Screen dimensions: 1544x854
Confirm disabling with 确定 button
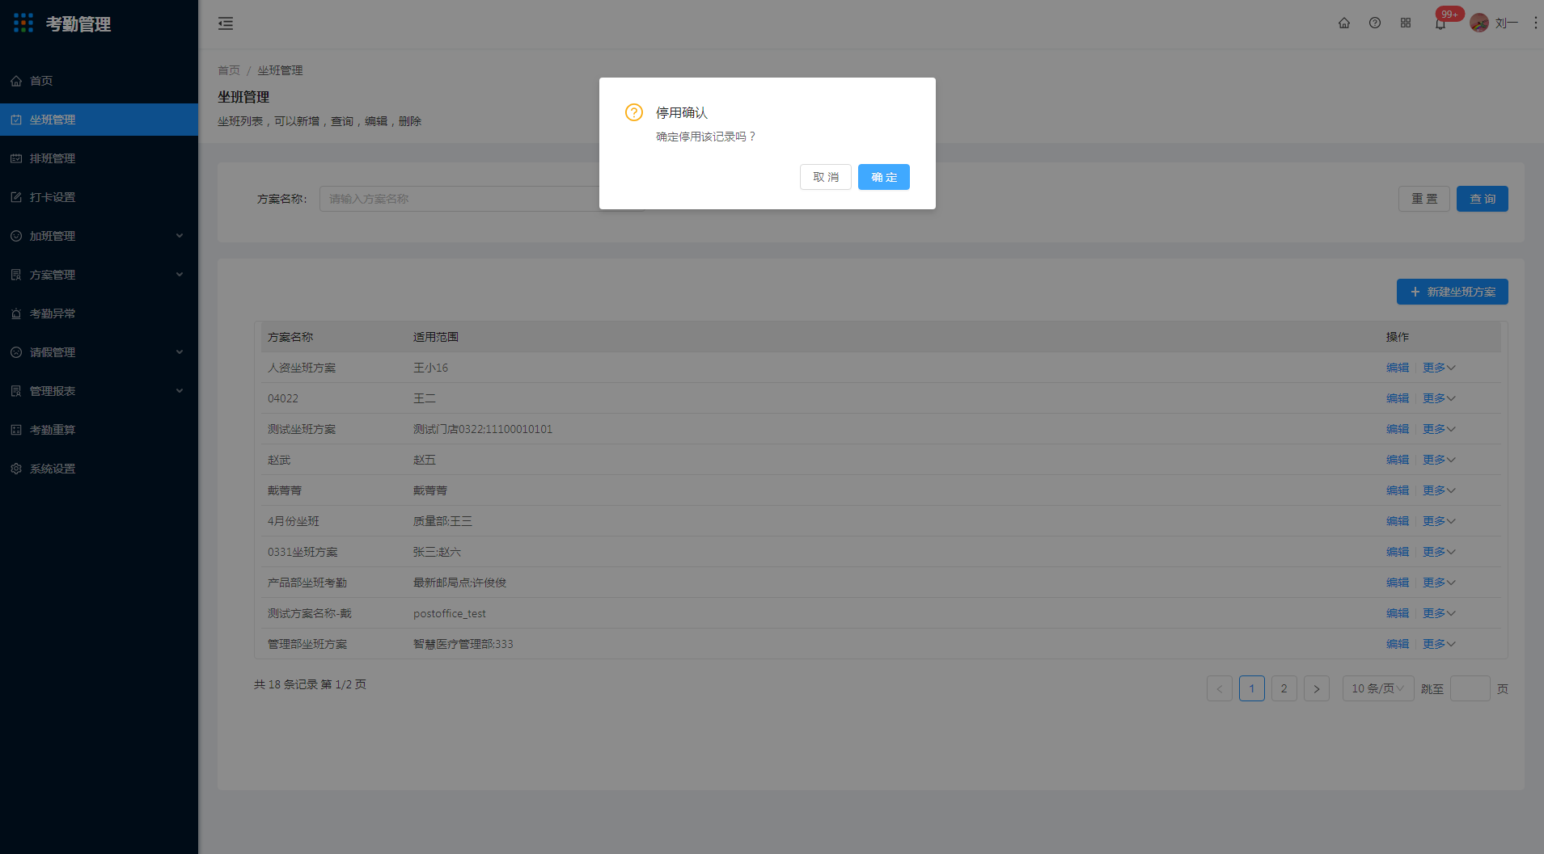click(884, 177)
